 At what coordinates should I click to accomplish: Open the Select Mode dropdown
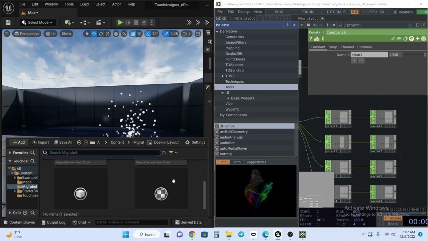37,22
